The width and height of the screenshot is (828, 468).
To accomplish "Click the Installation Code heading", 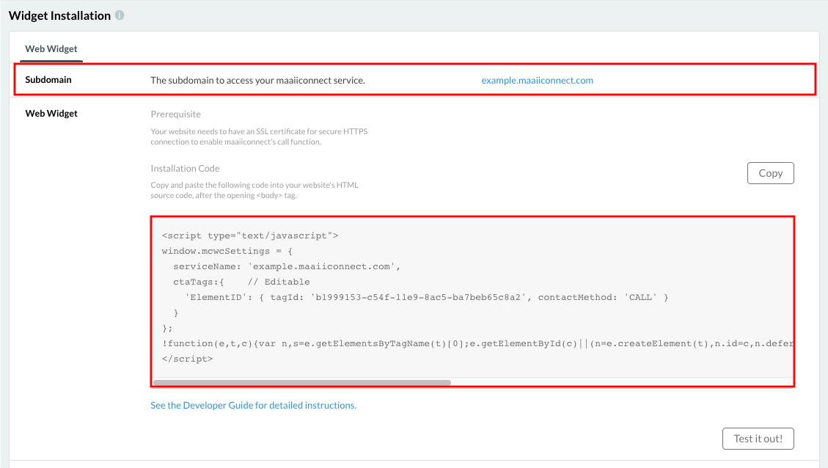I will tap(185, 169).
